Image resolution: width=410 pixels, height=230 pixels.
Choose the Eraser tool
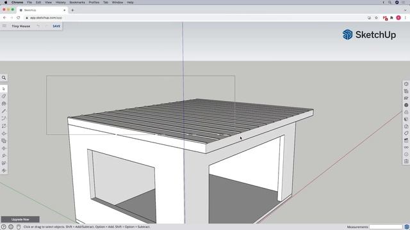[4, 96]
